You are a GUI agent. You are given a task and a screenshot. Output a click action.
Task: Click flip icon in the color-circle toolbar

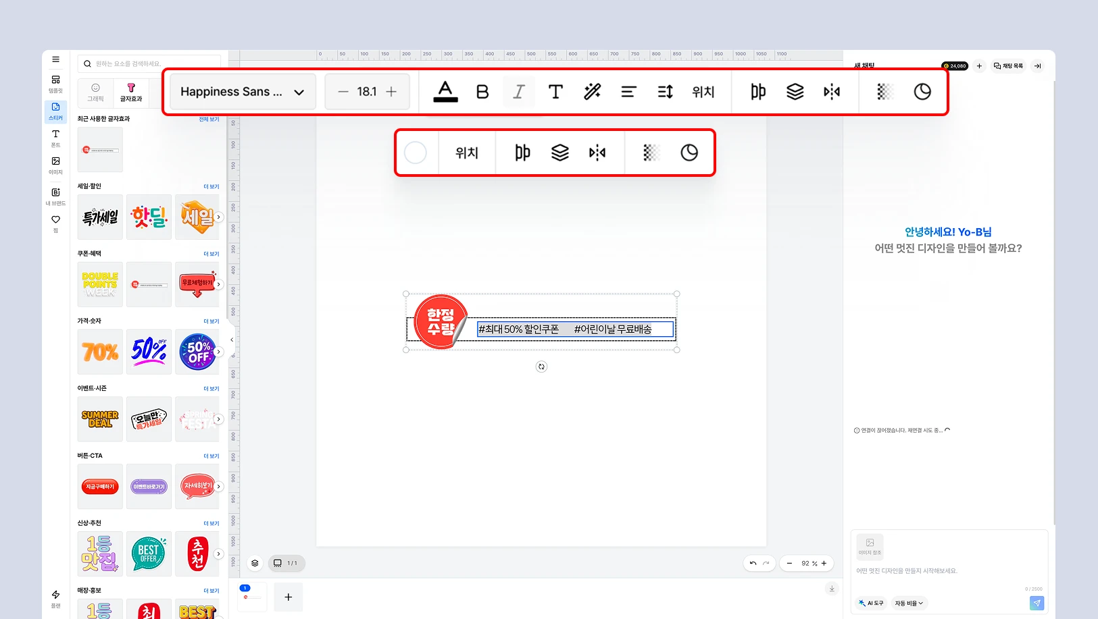(597, 153)
